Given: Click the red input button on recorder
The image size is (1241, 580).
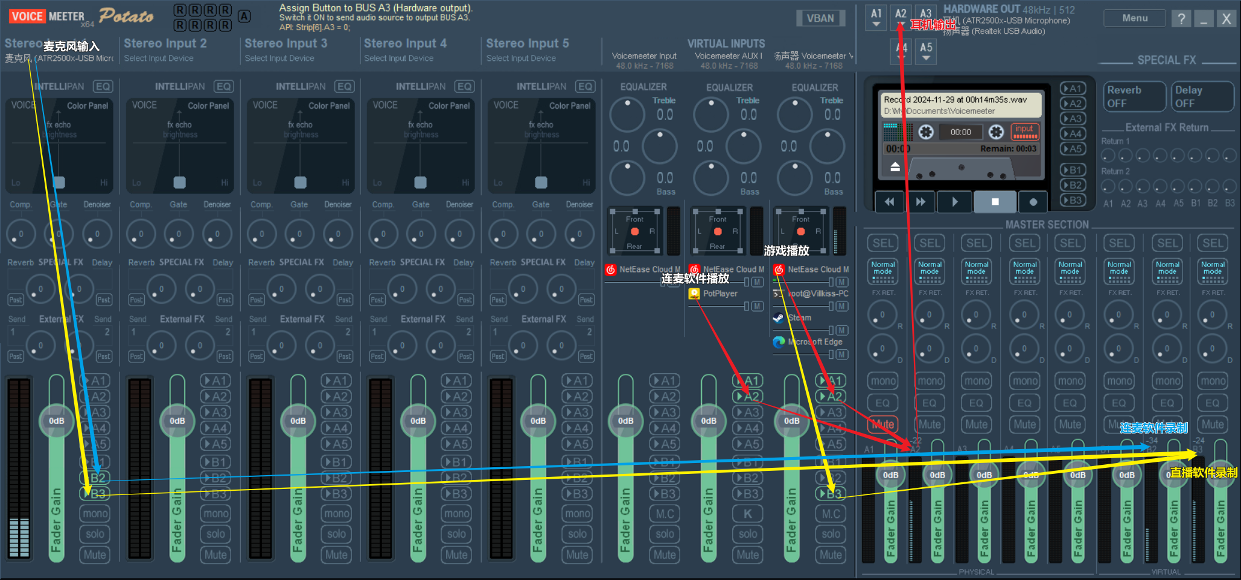Looking at the screenshot, I should [x=1024, y=131].
